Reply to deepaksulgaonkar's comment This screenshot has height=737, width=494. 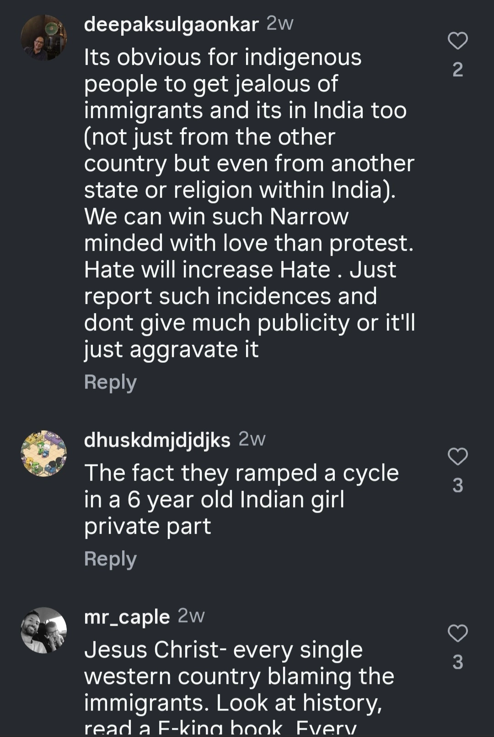pos(110,382)
